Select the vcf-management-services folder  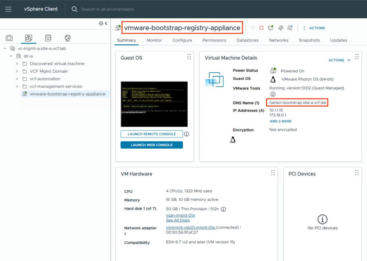(56, 86)
